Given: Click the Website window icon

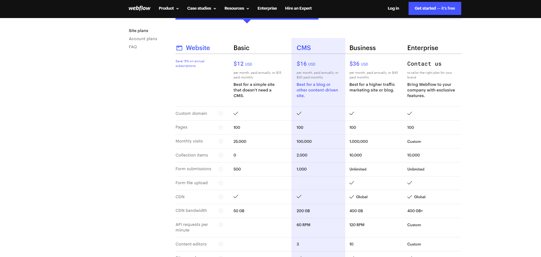Looking at the screenshot, I should [179, 48].
